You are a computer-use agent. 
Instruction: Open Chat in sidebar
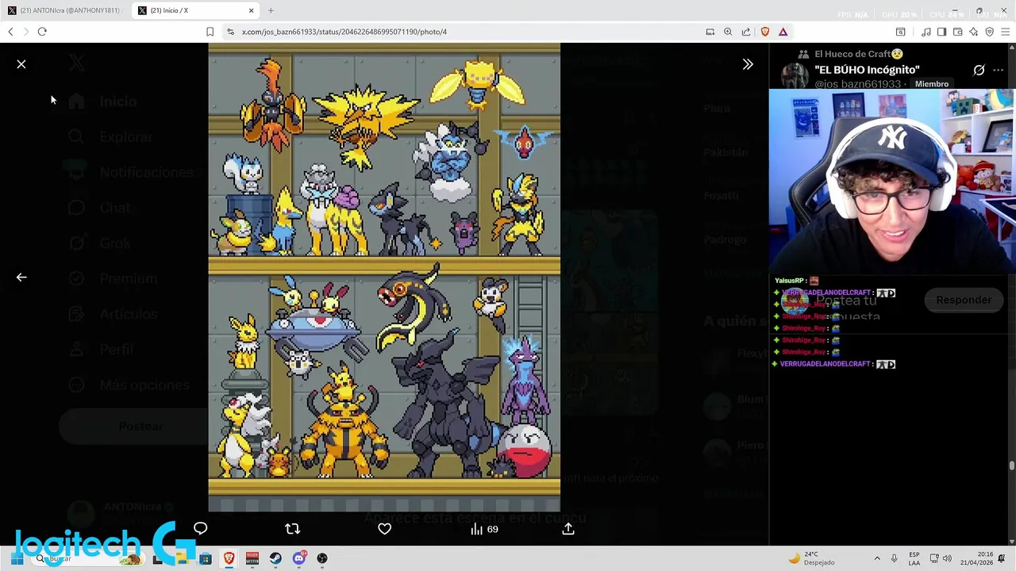[x=99, y=208]
